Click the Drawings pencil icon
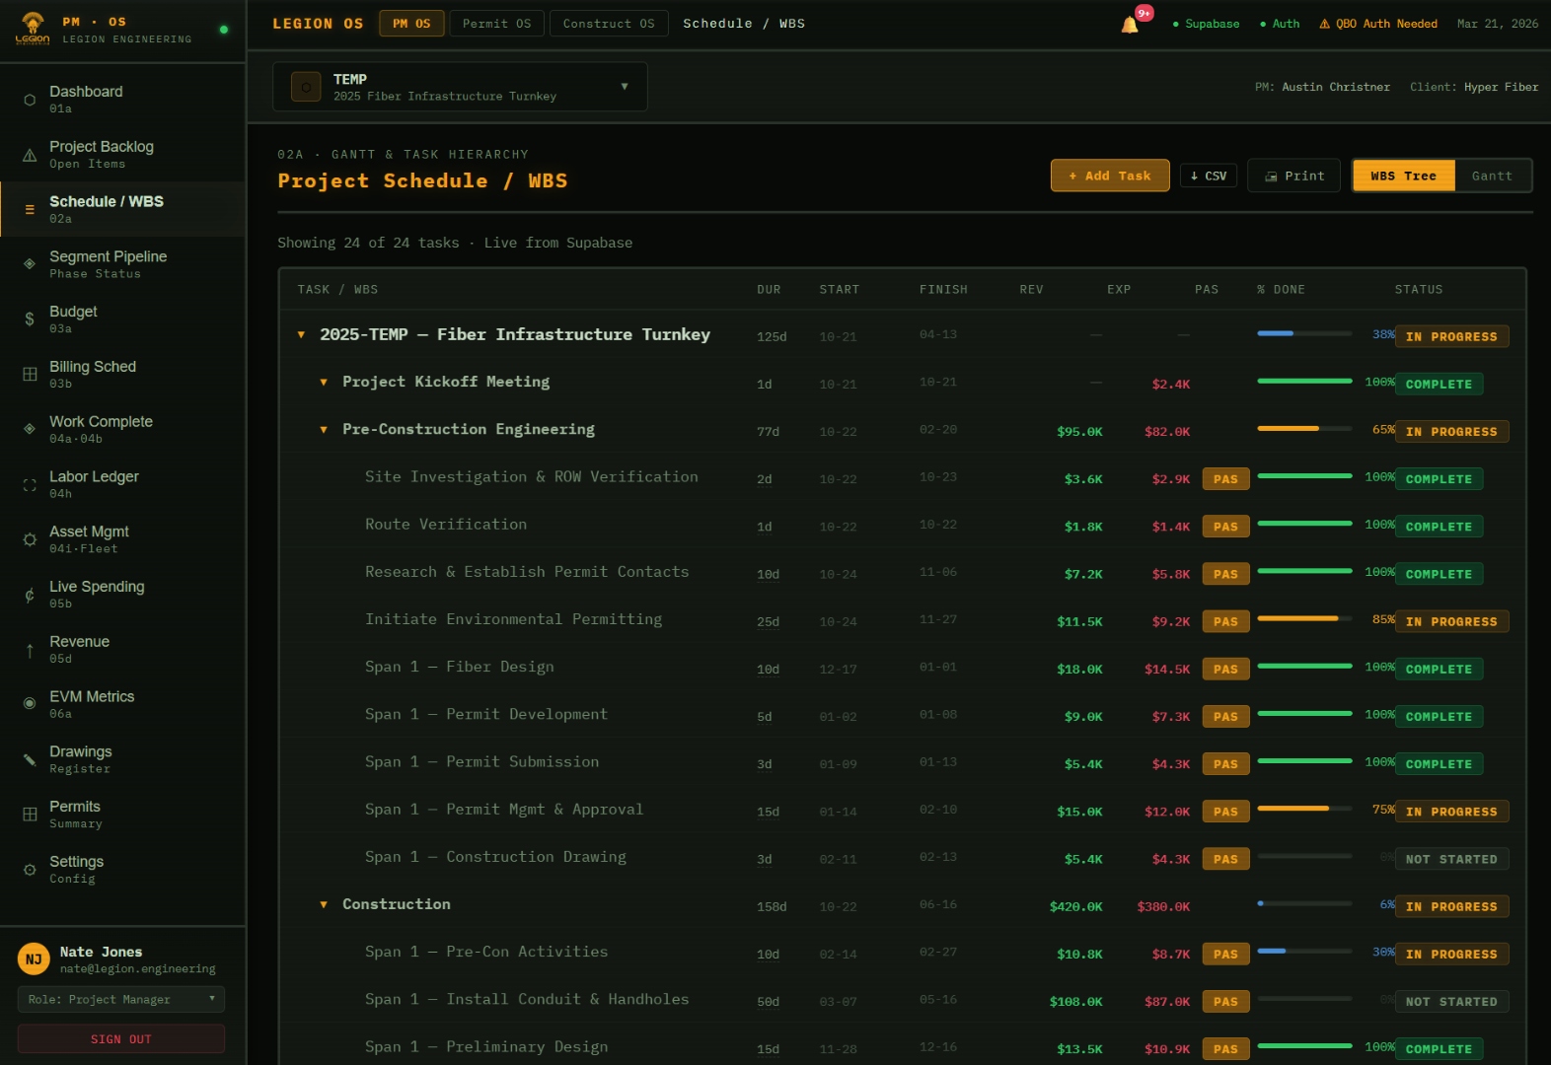This screenshot has height=1065, width=1551. (x=30, y=759)
